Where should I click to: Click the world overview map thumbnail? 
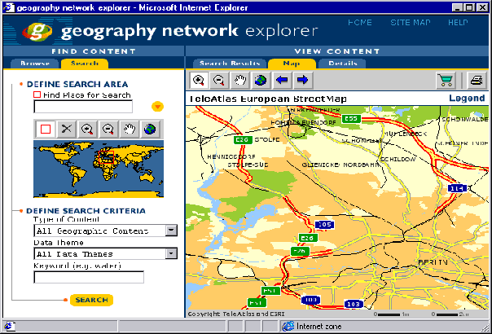(x=99, y=169)
